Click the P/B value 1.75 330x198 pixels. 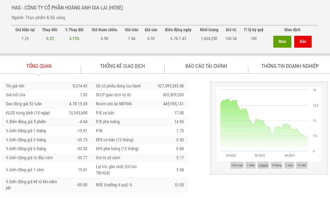pos(180,131)
